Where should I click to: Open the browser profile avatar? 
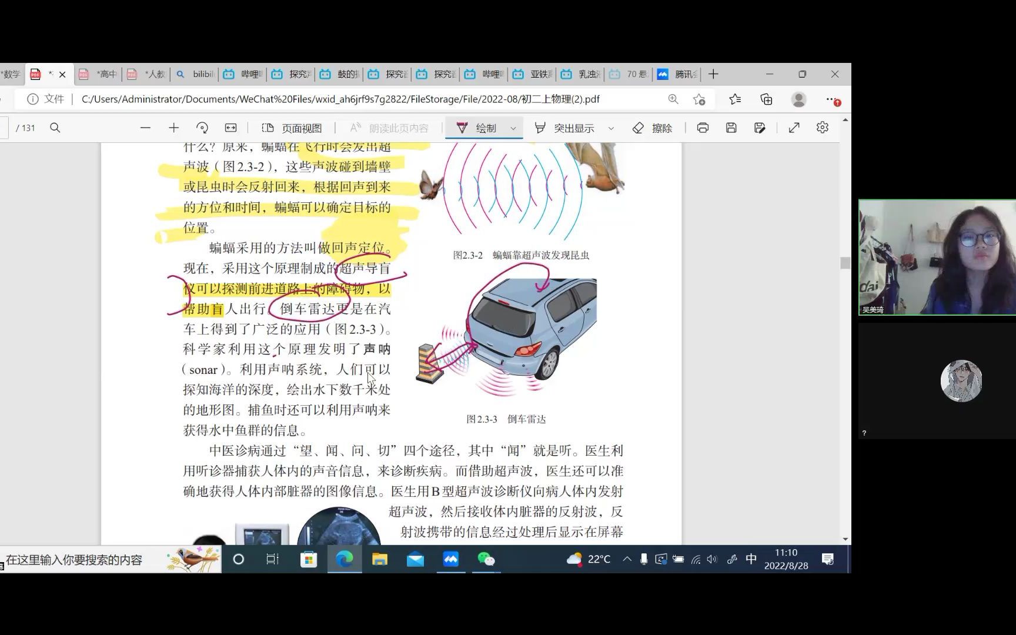click(798, 99)
